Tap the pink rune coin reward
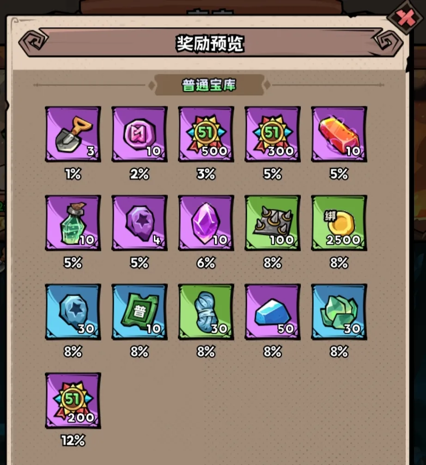 click(x=140, y=134)
